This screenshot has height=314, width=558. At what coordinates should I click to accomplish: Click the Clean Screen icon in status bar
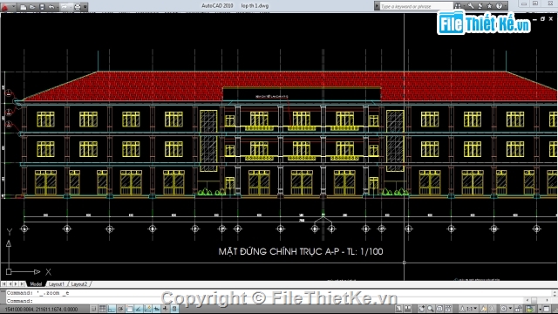(547, 309)
